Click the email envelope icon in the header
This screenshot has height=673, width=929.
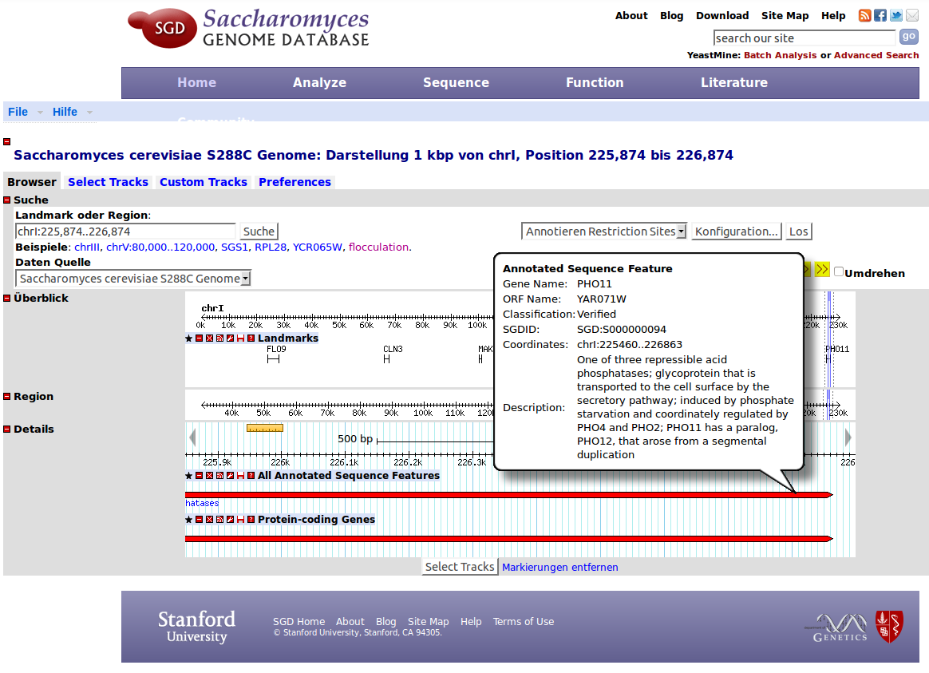pos(912,15)
